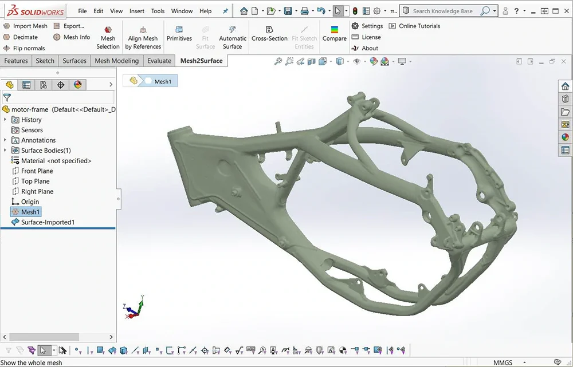Open the Cross-Section tool
Screen dimensions: 573x367
click(x=269, y=34)
